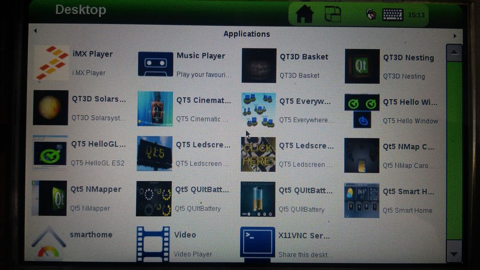Click the tray icon left of the keyboard
Screen dimensions: 480x270
371,14
